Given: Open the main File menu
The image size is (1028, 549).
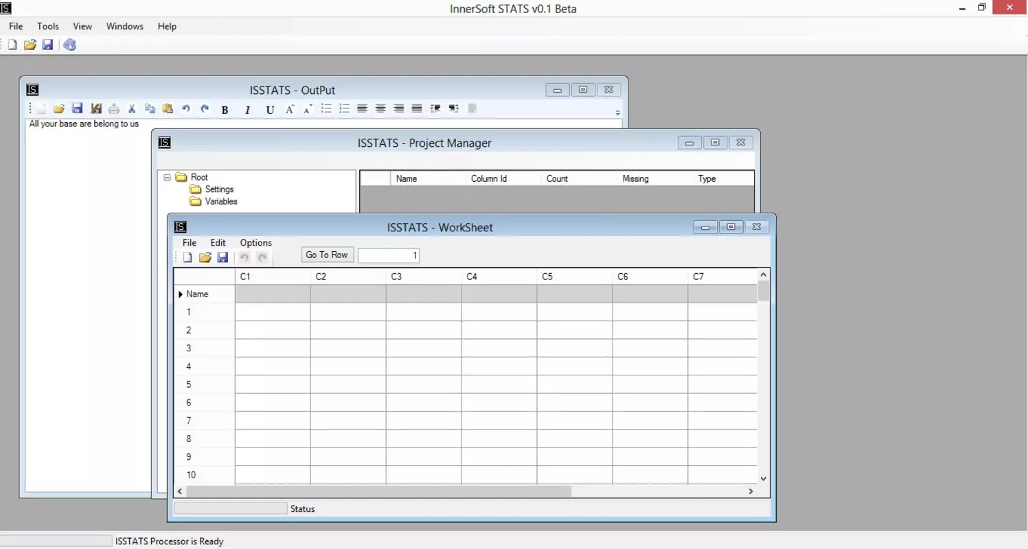Looking at the screenshot, I should pos(16,26).
